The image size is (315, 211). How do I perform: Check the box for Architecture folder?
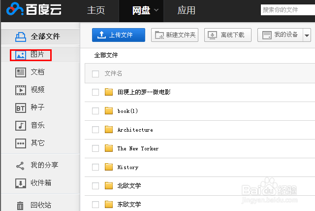coord(95,130)
